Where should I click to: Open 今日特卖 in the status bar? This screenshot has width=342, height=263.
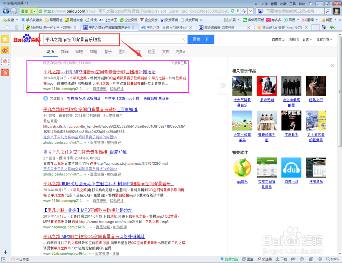[x=20, y=259]
